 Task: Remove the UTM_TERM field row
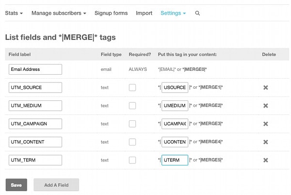coord(266,160)
